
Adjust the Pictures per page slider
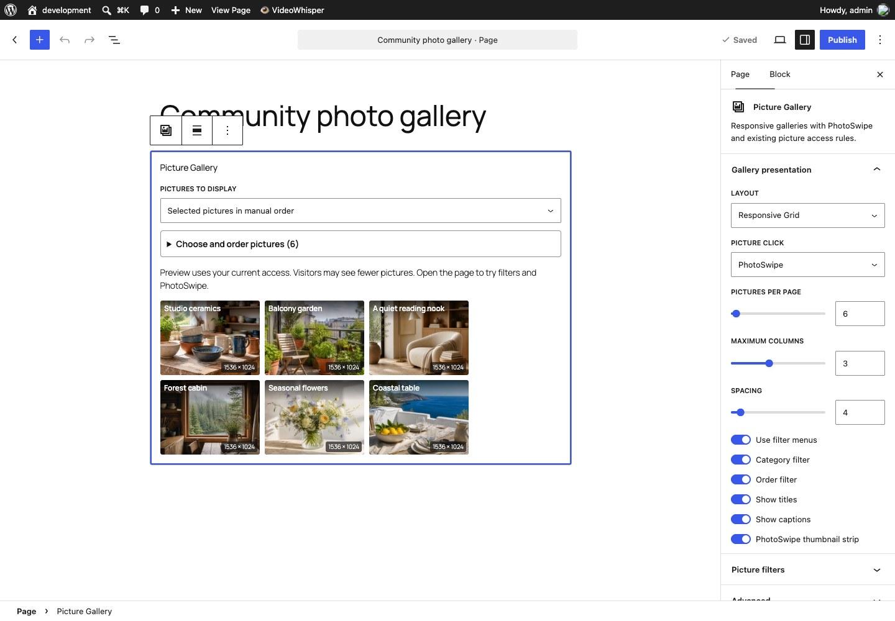click(778, 314)
